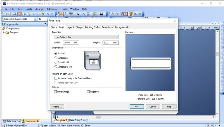224x127 pixels.
Task: Click the page Height input field
Action: [x=110, y=42]
